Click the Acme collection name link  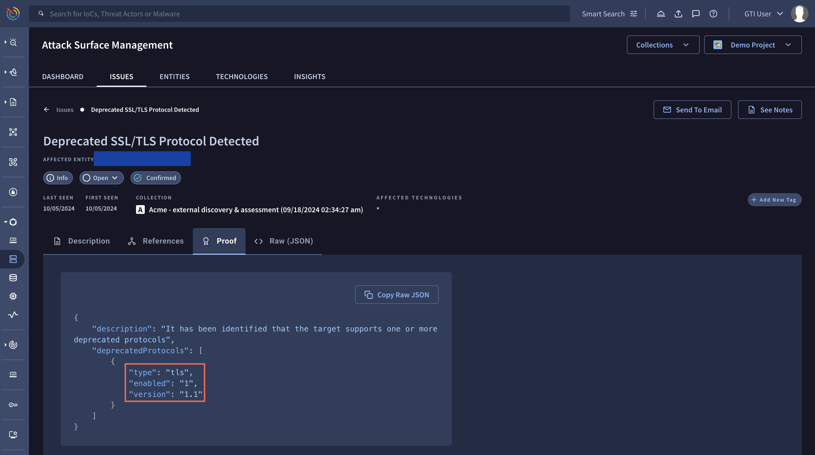click(x=256, y=209)
